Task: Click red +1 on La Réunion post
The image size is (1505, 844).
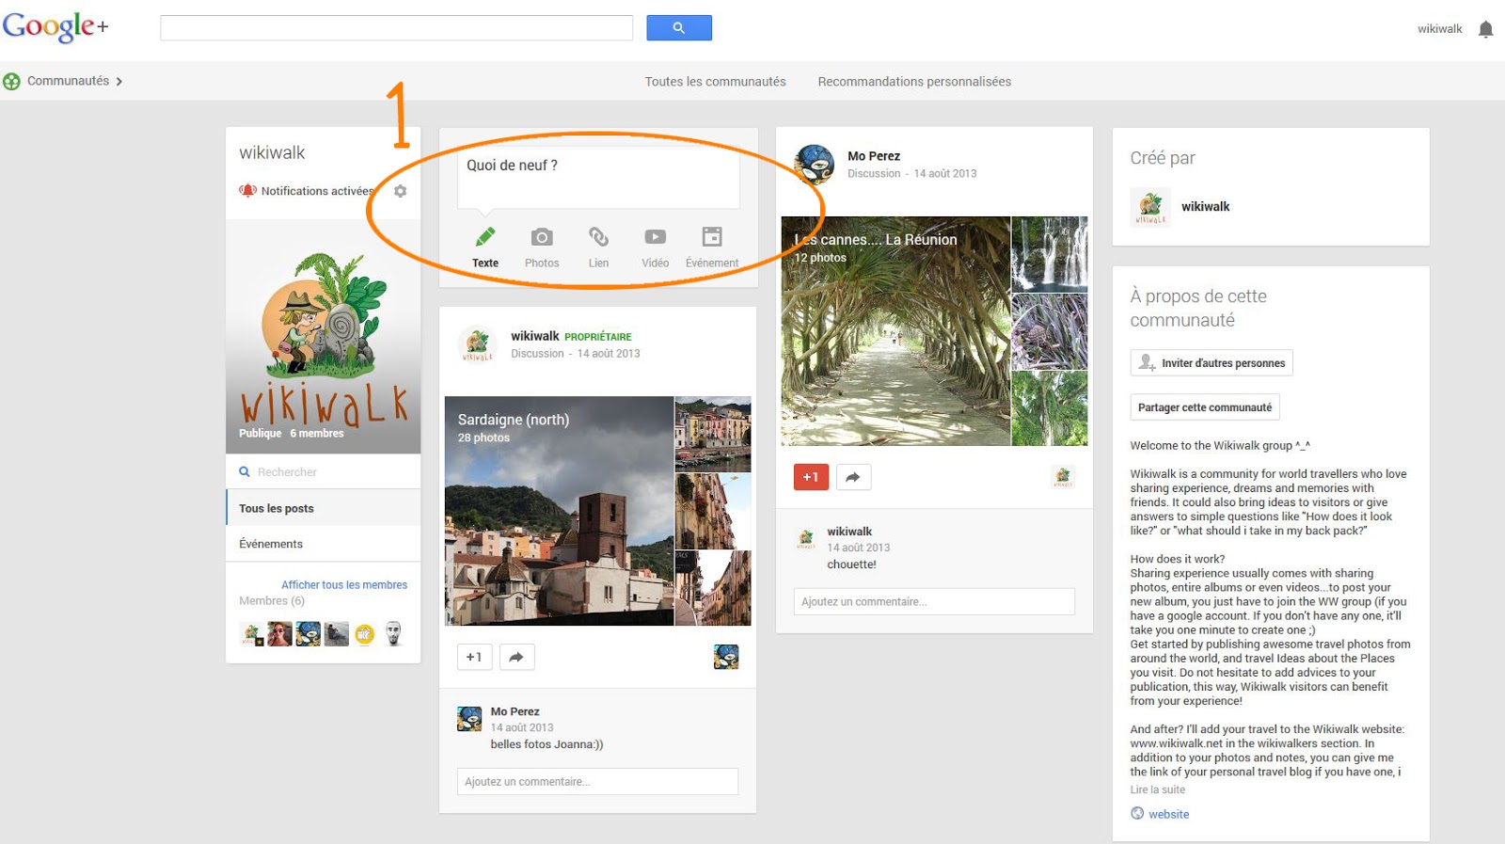Action: 811,477
